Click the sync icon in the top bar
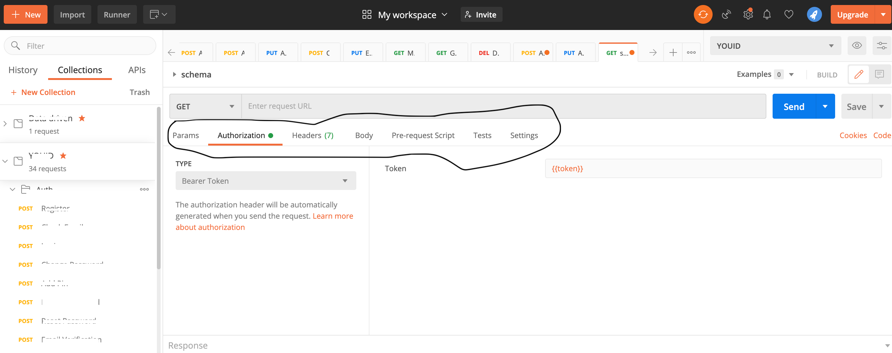The height and width of the screenshot is (353, 892). tap(703, 14)
